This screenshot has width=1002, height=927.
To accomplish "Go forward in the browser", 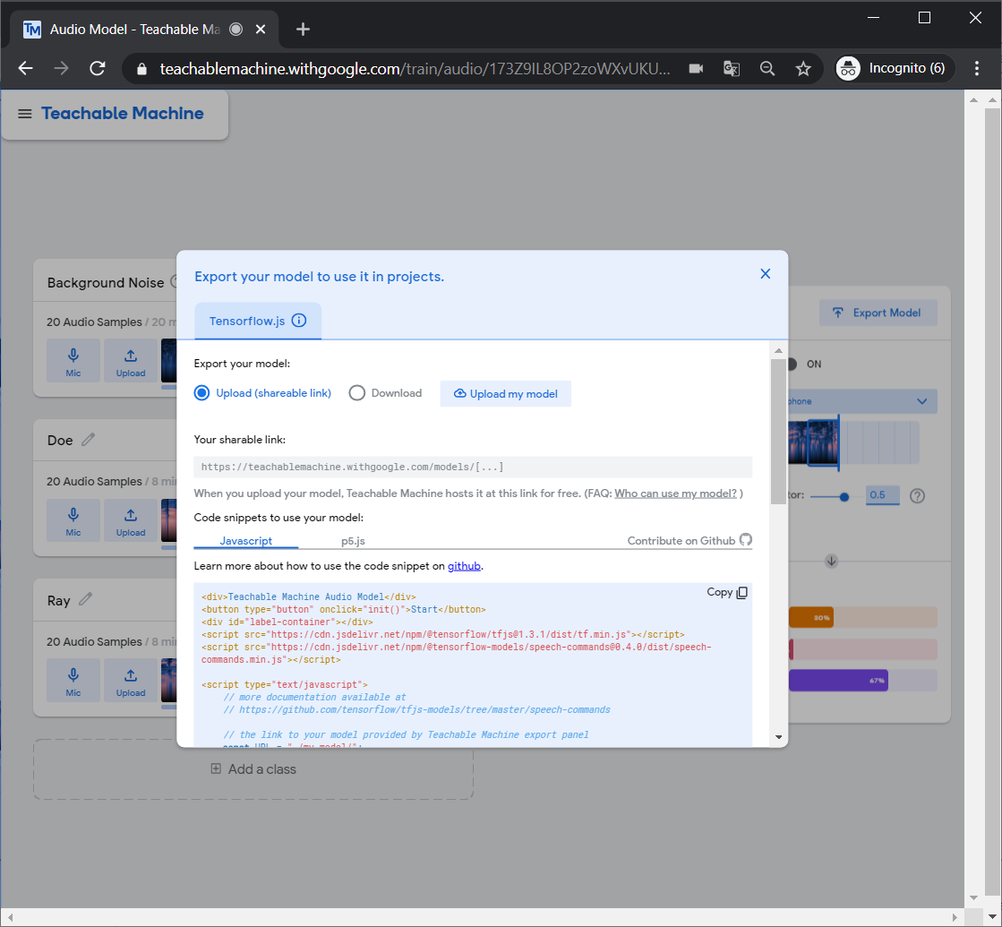I will coord(62,68).
